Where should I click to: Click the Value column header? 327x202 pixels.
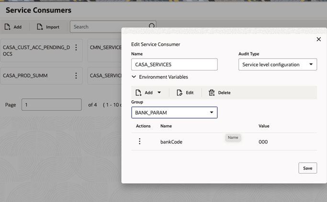click(x=264, y=126)
